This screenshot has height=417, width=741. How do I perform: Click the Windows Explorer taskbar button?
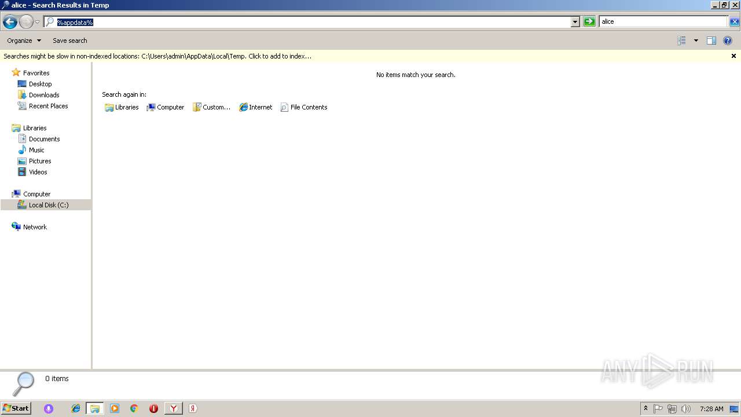[95, 408]
